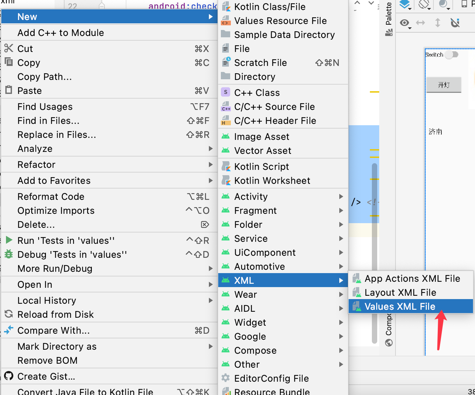Choose Layout XML File entry
Viewport: 475px width, 395px height.
coord(410,292)
